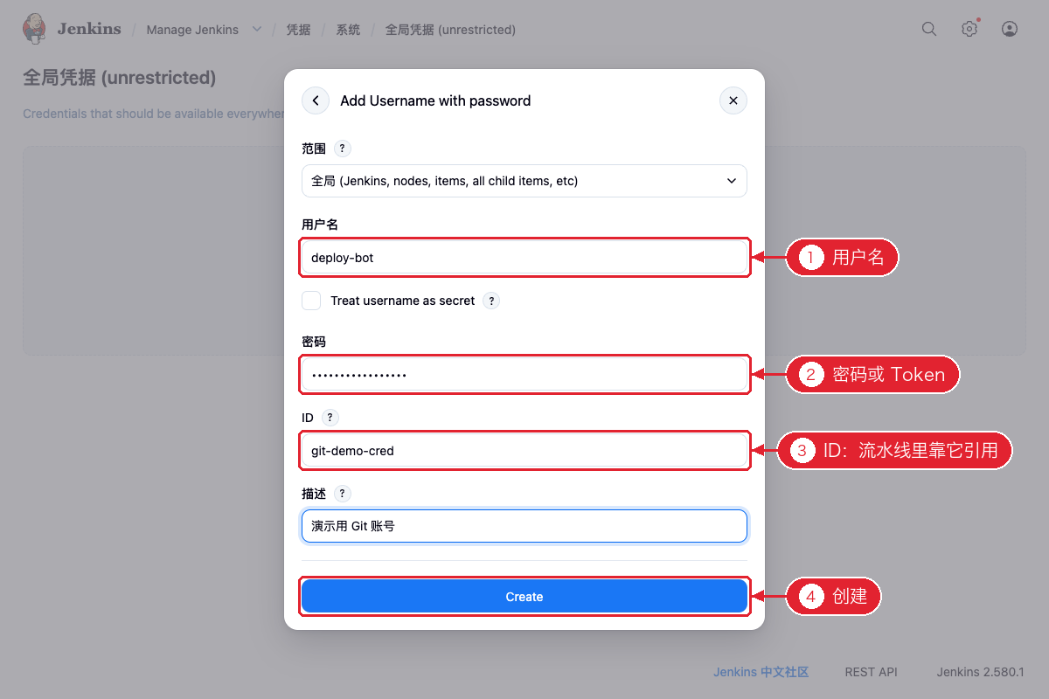Show help for ID field
Viewport: 1049px width, 699px height.
[x=330, y=418]
